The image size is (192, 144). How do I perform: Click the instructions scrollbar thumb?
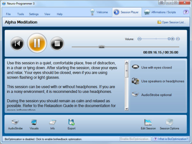tap(127, 71)
